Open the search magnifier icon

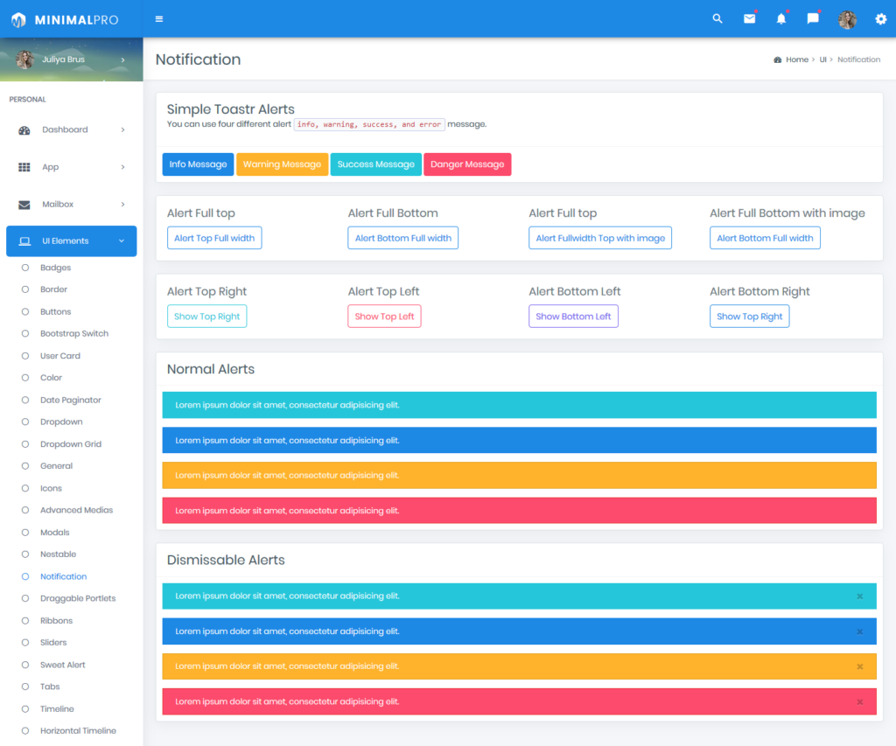pos(717,18)
